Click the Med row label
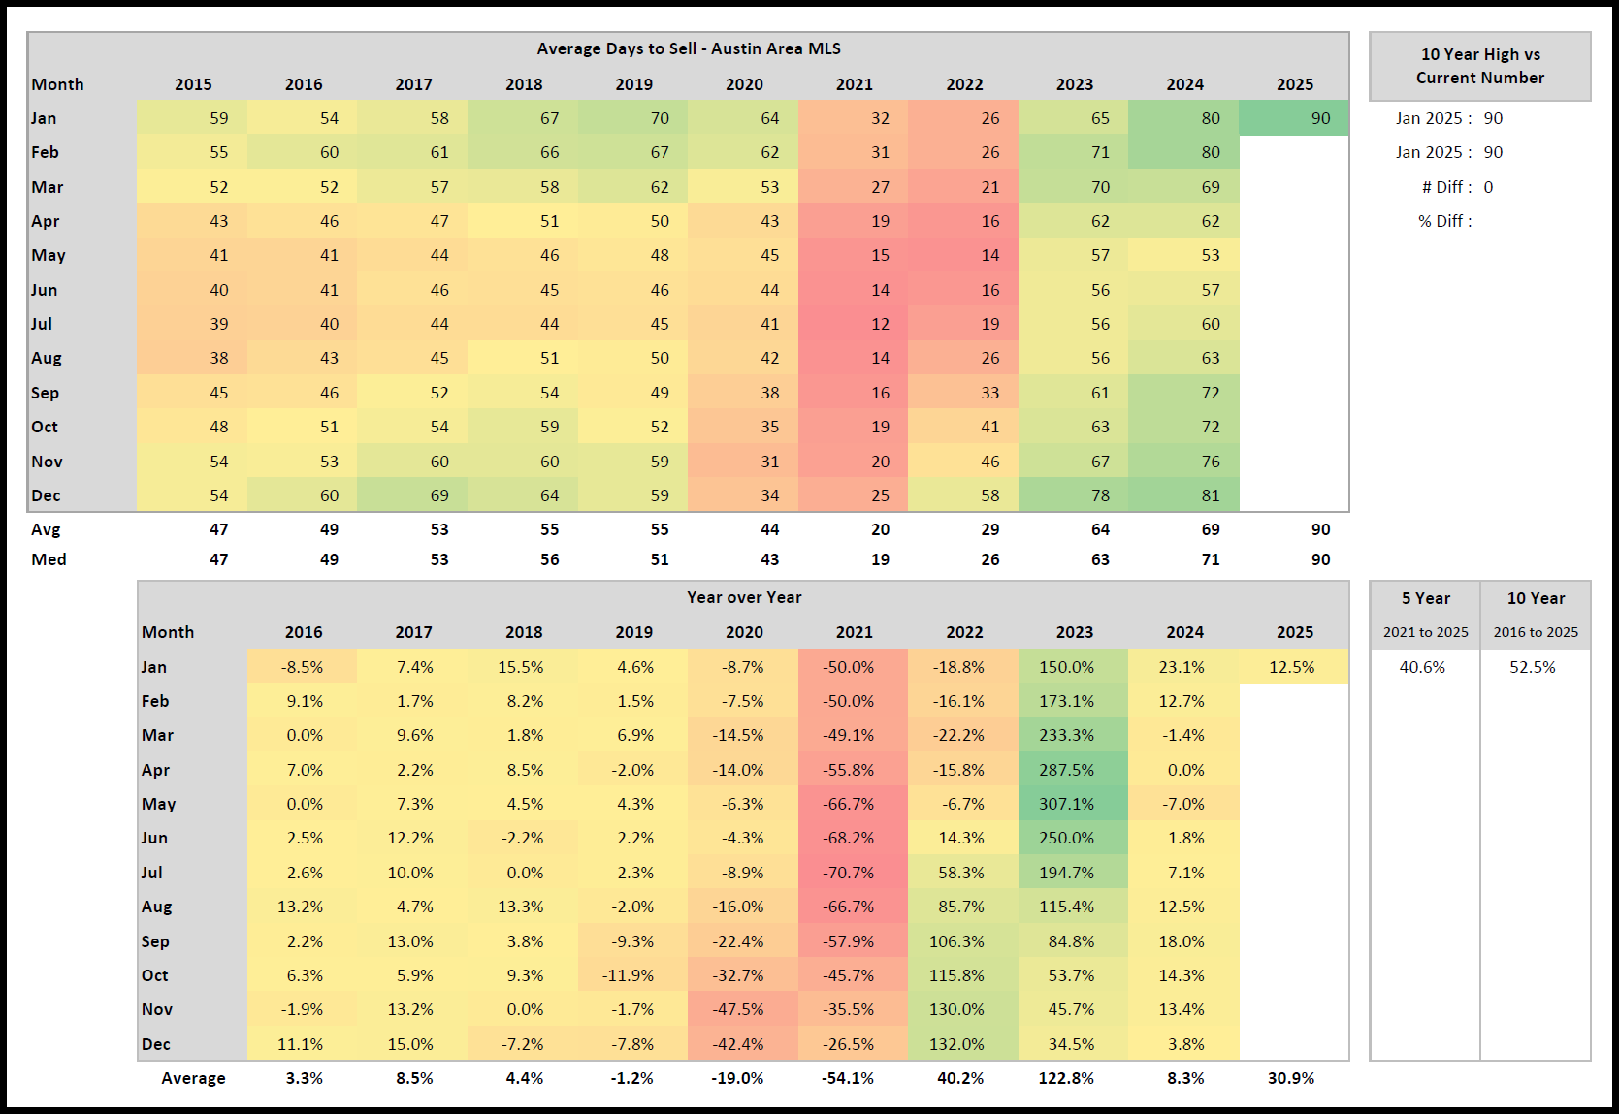The image size is (1619, 1114). 49,559
